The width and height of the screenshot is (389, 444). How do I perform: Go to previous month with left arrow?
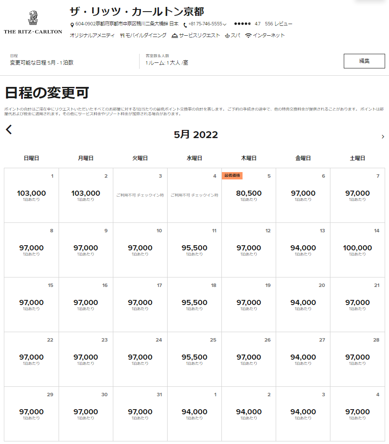[9, 129]
